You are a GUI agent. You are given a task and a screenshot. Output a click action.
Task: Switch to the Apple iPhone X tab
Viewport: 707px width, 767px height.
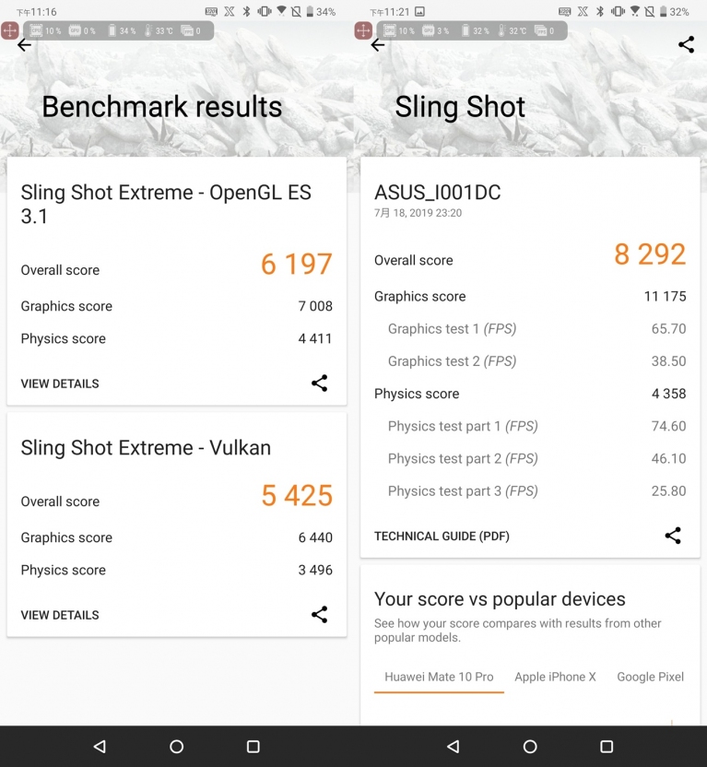[555, 677]
